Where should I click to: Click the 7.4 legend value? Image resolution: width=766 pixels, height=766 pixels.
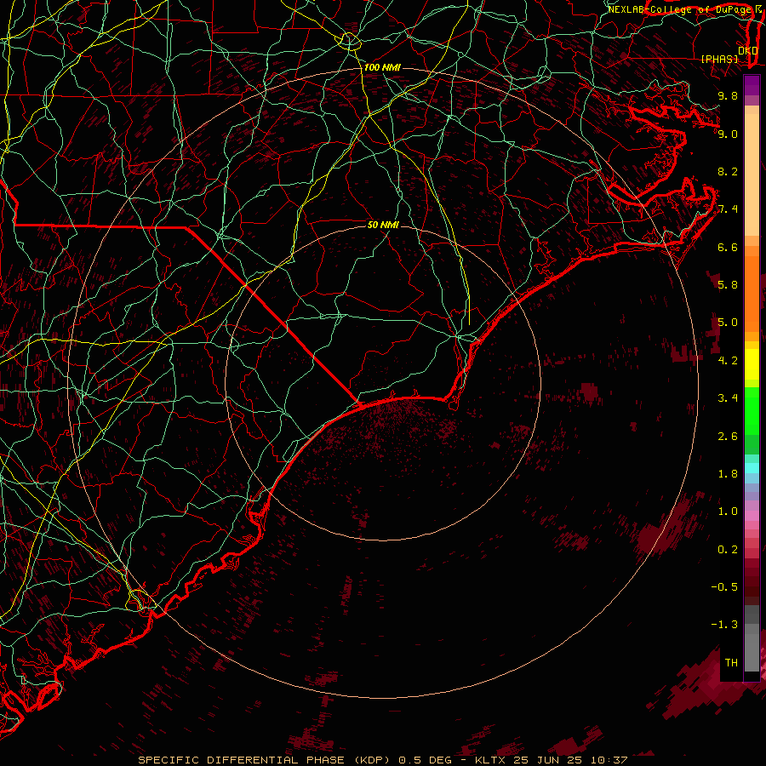728,209
